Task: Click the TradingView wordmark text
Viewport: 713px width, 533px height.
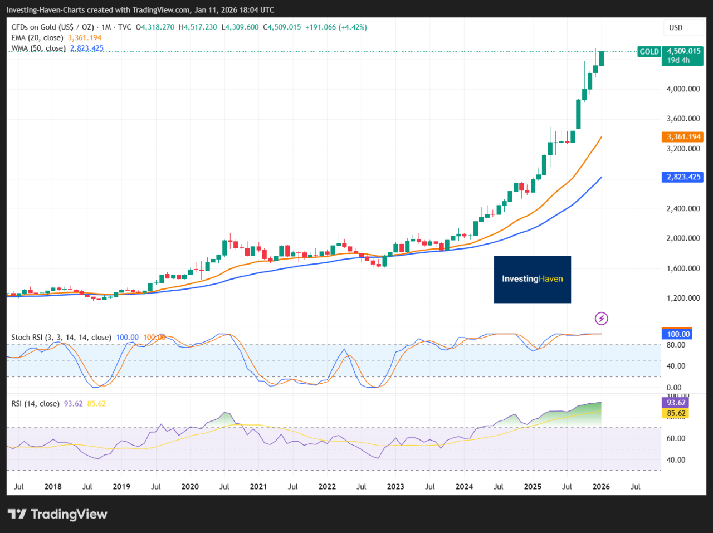Action: pyautogui.click(x=69, y=514)
